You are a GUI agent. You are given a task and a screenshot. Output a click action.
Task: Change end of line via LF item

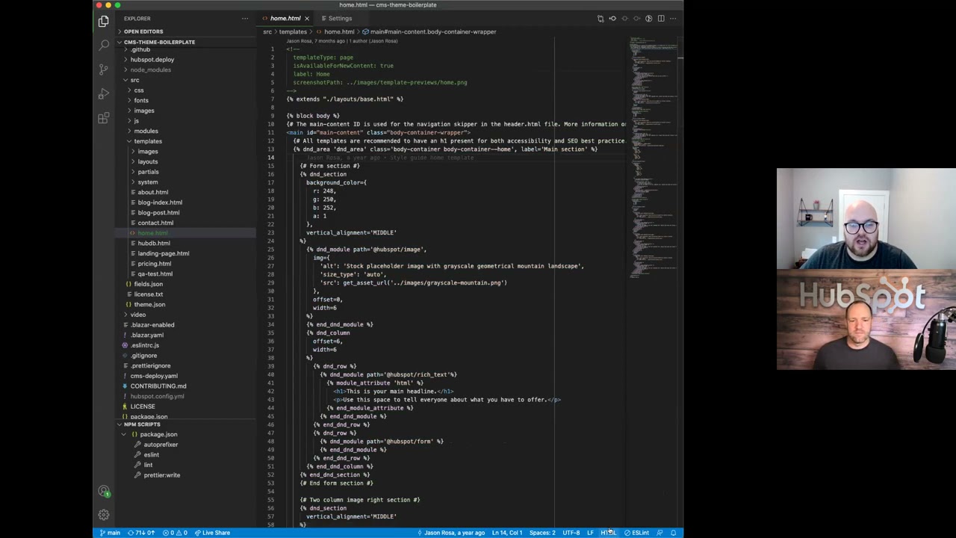(590, 533)
